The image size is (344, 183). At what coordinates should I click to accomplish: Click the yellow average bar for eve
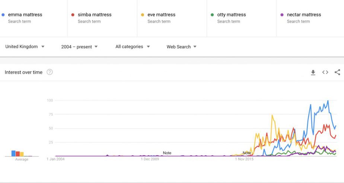22,154
